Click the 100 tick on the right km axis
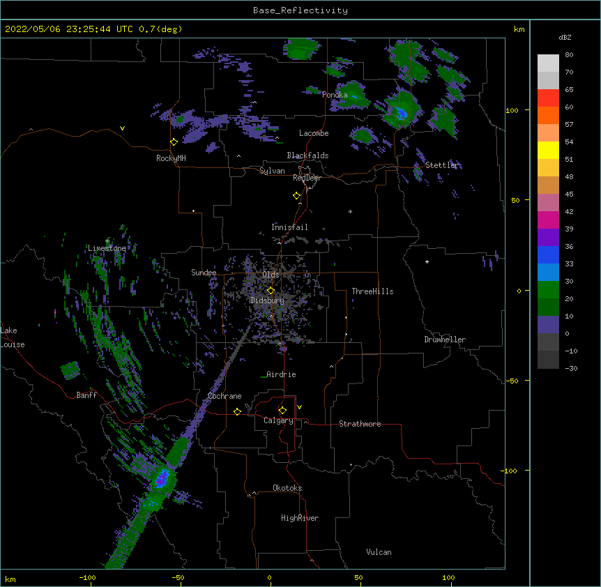 [x=512, y=110]
